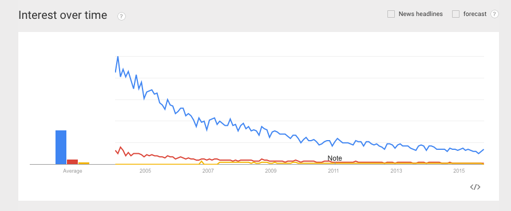Click the Interest over time heading
This screenshot has height=211, width=511.
[63, 15]
